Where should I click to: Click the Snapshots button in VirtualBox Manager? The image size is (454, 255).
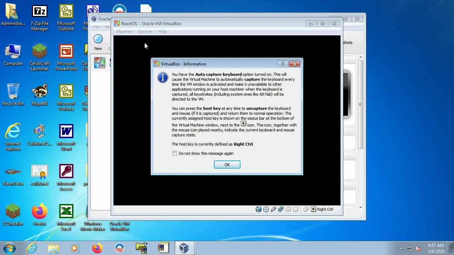tap(348, 42)
